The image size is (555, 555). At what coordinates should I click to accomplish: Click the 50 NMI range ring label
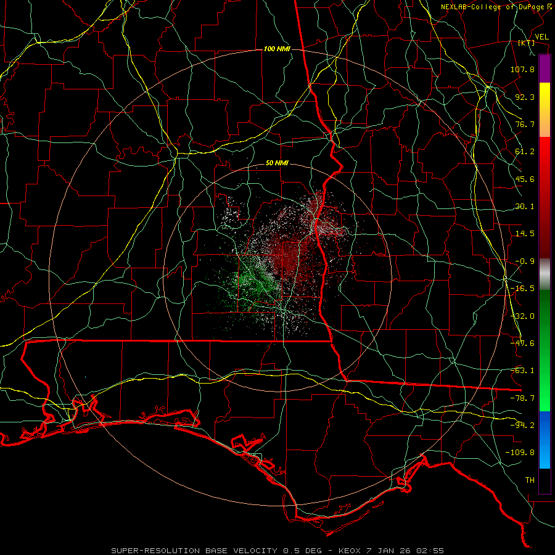tap(277, 163)
